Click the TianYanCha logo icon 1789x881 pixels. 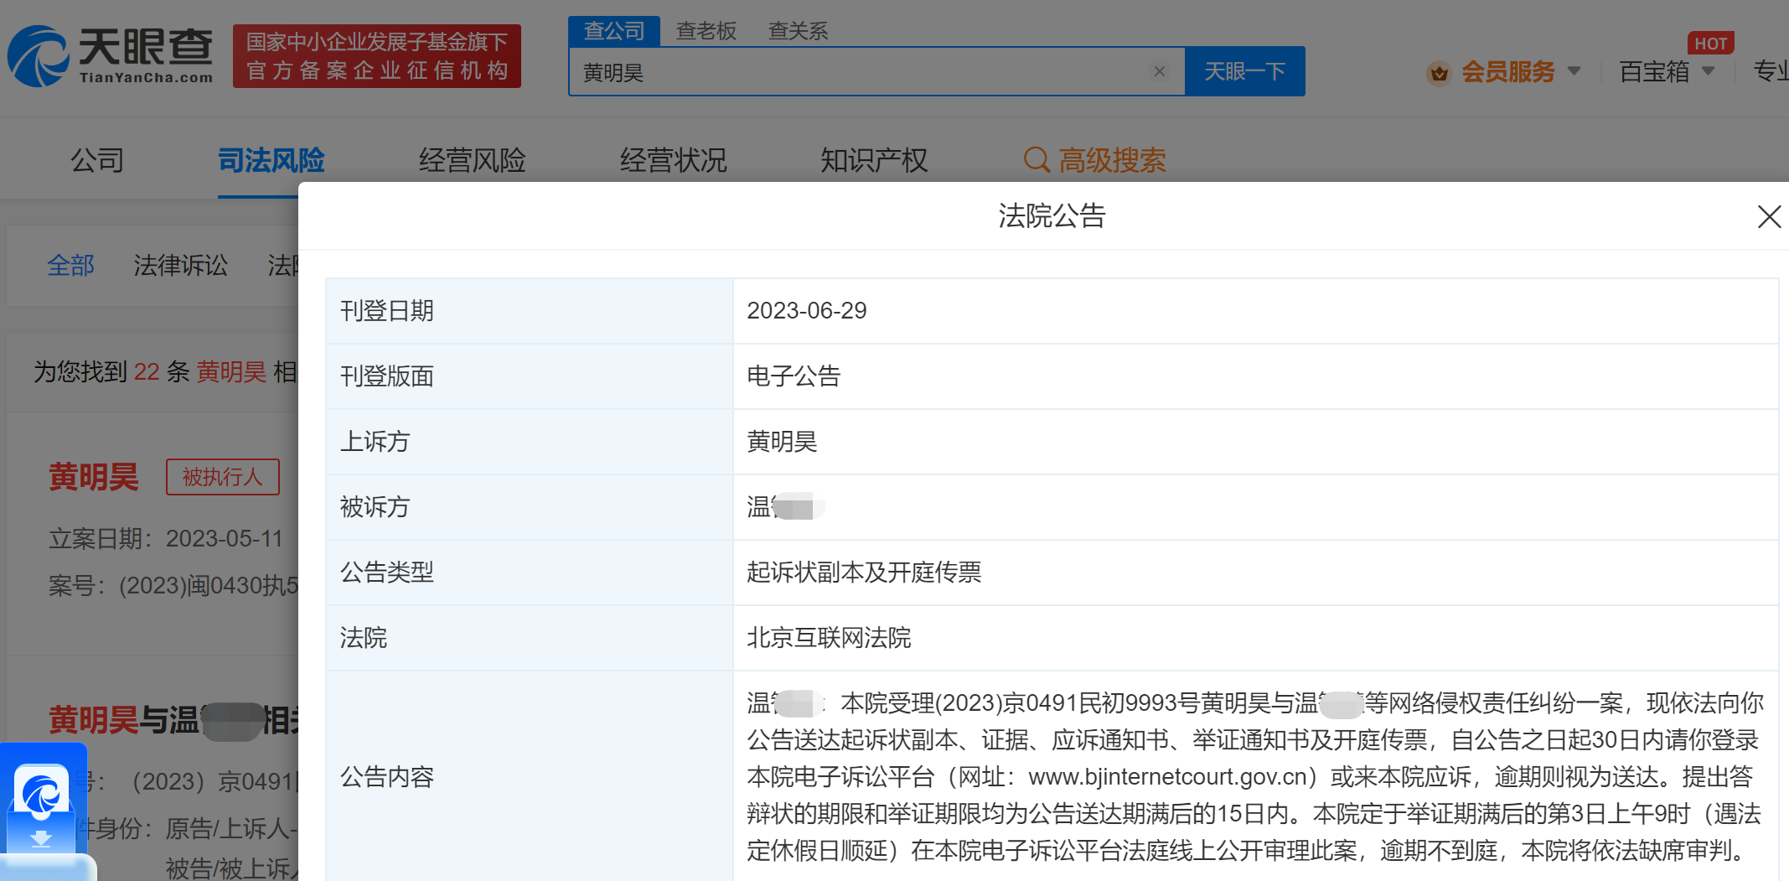pyautogui.click(x=38, y=56)
